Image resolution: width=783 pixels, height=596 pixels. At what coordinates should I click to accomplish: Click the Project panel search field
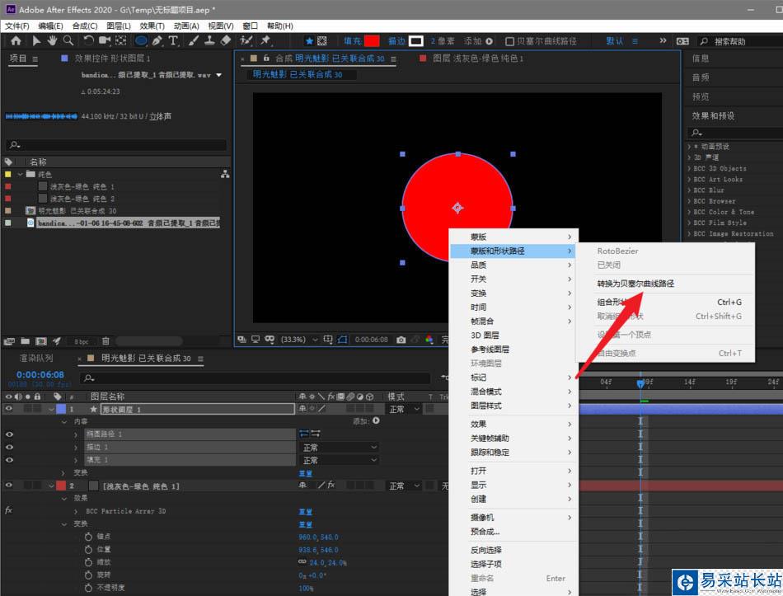(117, 145)
